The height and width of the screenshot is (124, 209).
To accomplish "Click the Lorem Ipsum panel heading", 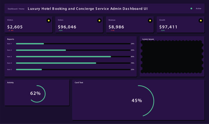I will pyautogui.click(x=148, y=39).
